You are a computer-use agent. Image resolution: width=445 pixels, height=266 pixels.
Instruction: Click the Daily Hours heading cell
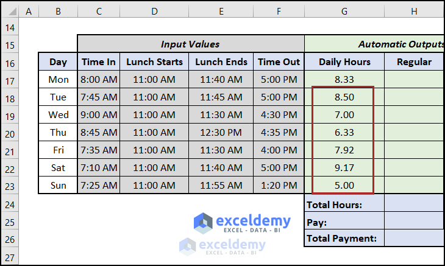[x=344, y=61]
